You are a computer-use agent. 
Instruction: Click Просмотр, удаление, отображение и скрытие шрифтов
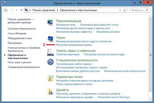click(88, 94)
